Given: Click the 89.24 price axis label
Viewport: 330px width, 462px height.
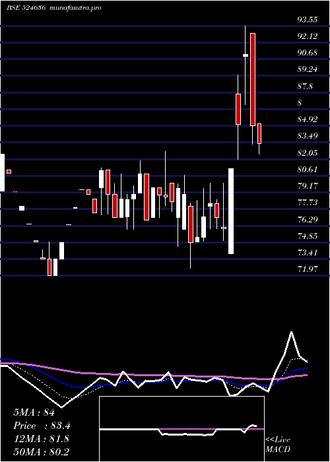Looking at the screenshot, I should [x=308, y=69].
